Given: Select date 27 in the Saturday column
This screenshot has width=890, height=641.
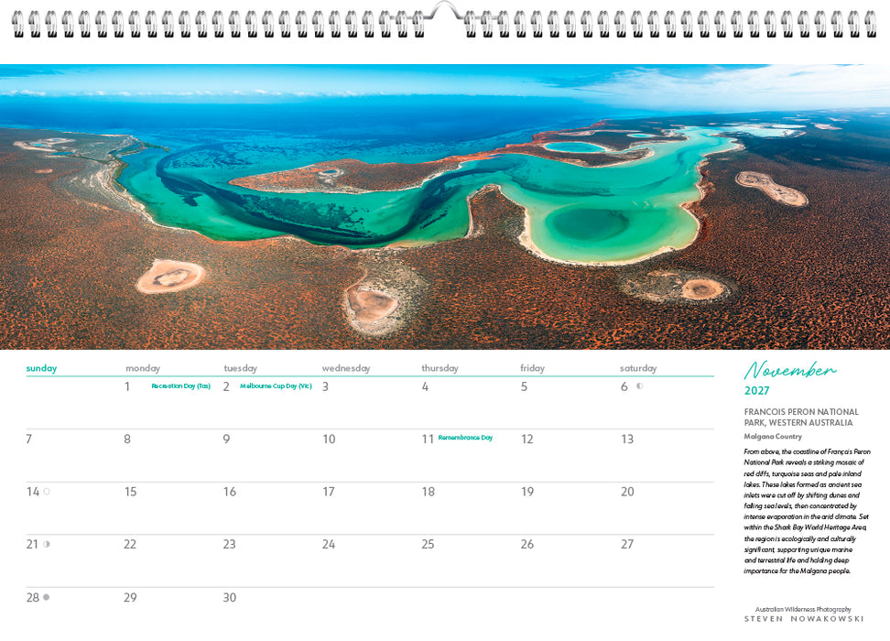Looking at the screenshot, I should click(627, 545).
